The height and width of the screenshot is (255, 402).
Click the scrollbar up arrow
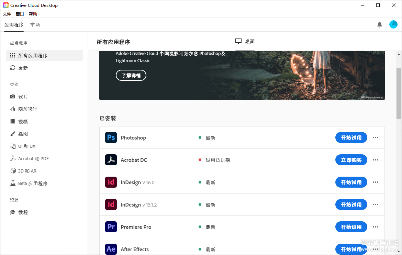tap(399, 54)
